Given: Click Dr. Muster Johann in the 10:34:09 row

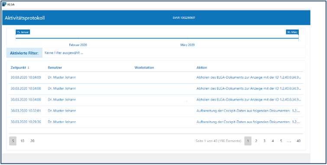Looking at the screenshot, I should [62, 77].
